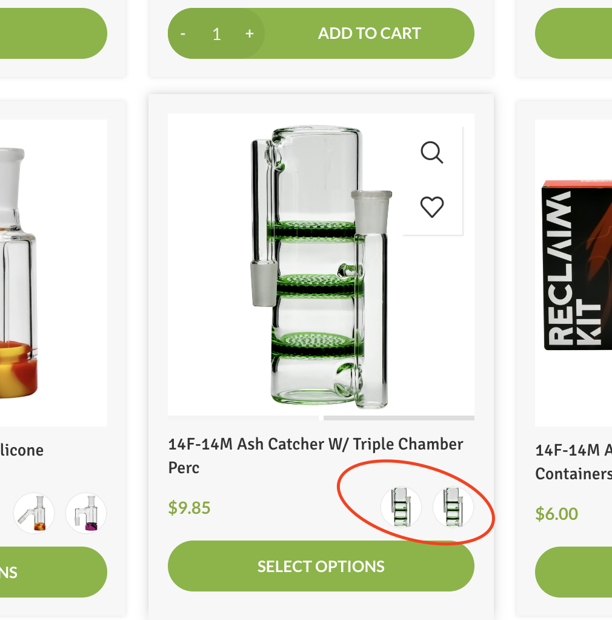Click the silicone ash catcher product image
This screenshot has height=620, width=612.
(x=53, y=273)
